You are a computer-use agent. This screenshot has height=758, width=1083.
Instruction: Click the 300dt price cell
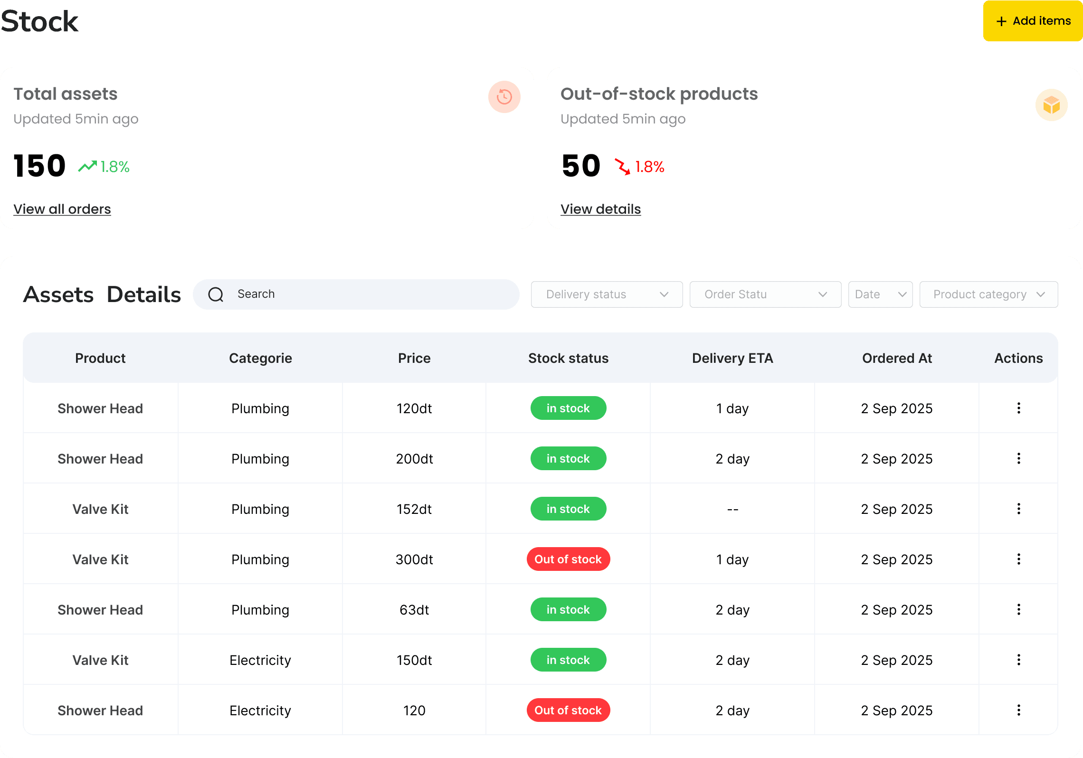414,559
